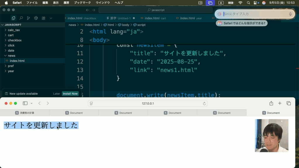Click the Explorer files icon
This screenshot has height=168, width=299.
point(13,18)
